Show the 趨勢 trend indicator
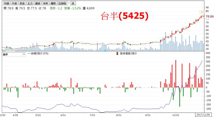 [x=53, y=3]
